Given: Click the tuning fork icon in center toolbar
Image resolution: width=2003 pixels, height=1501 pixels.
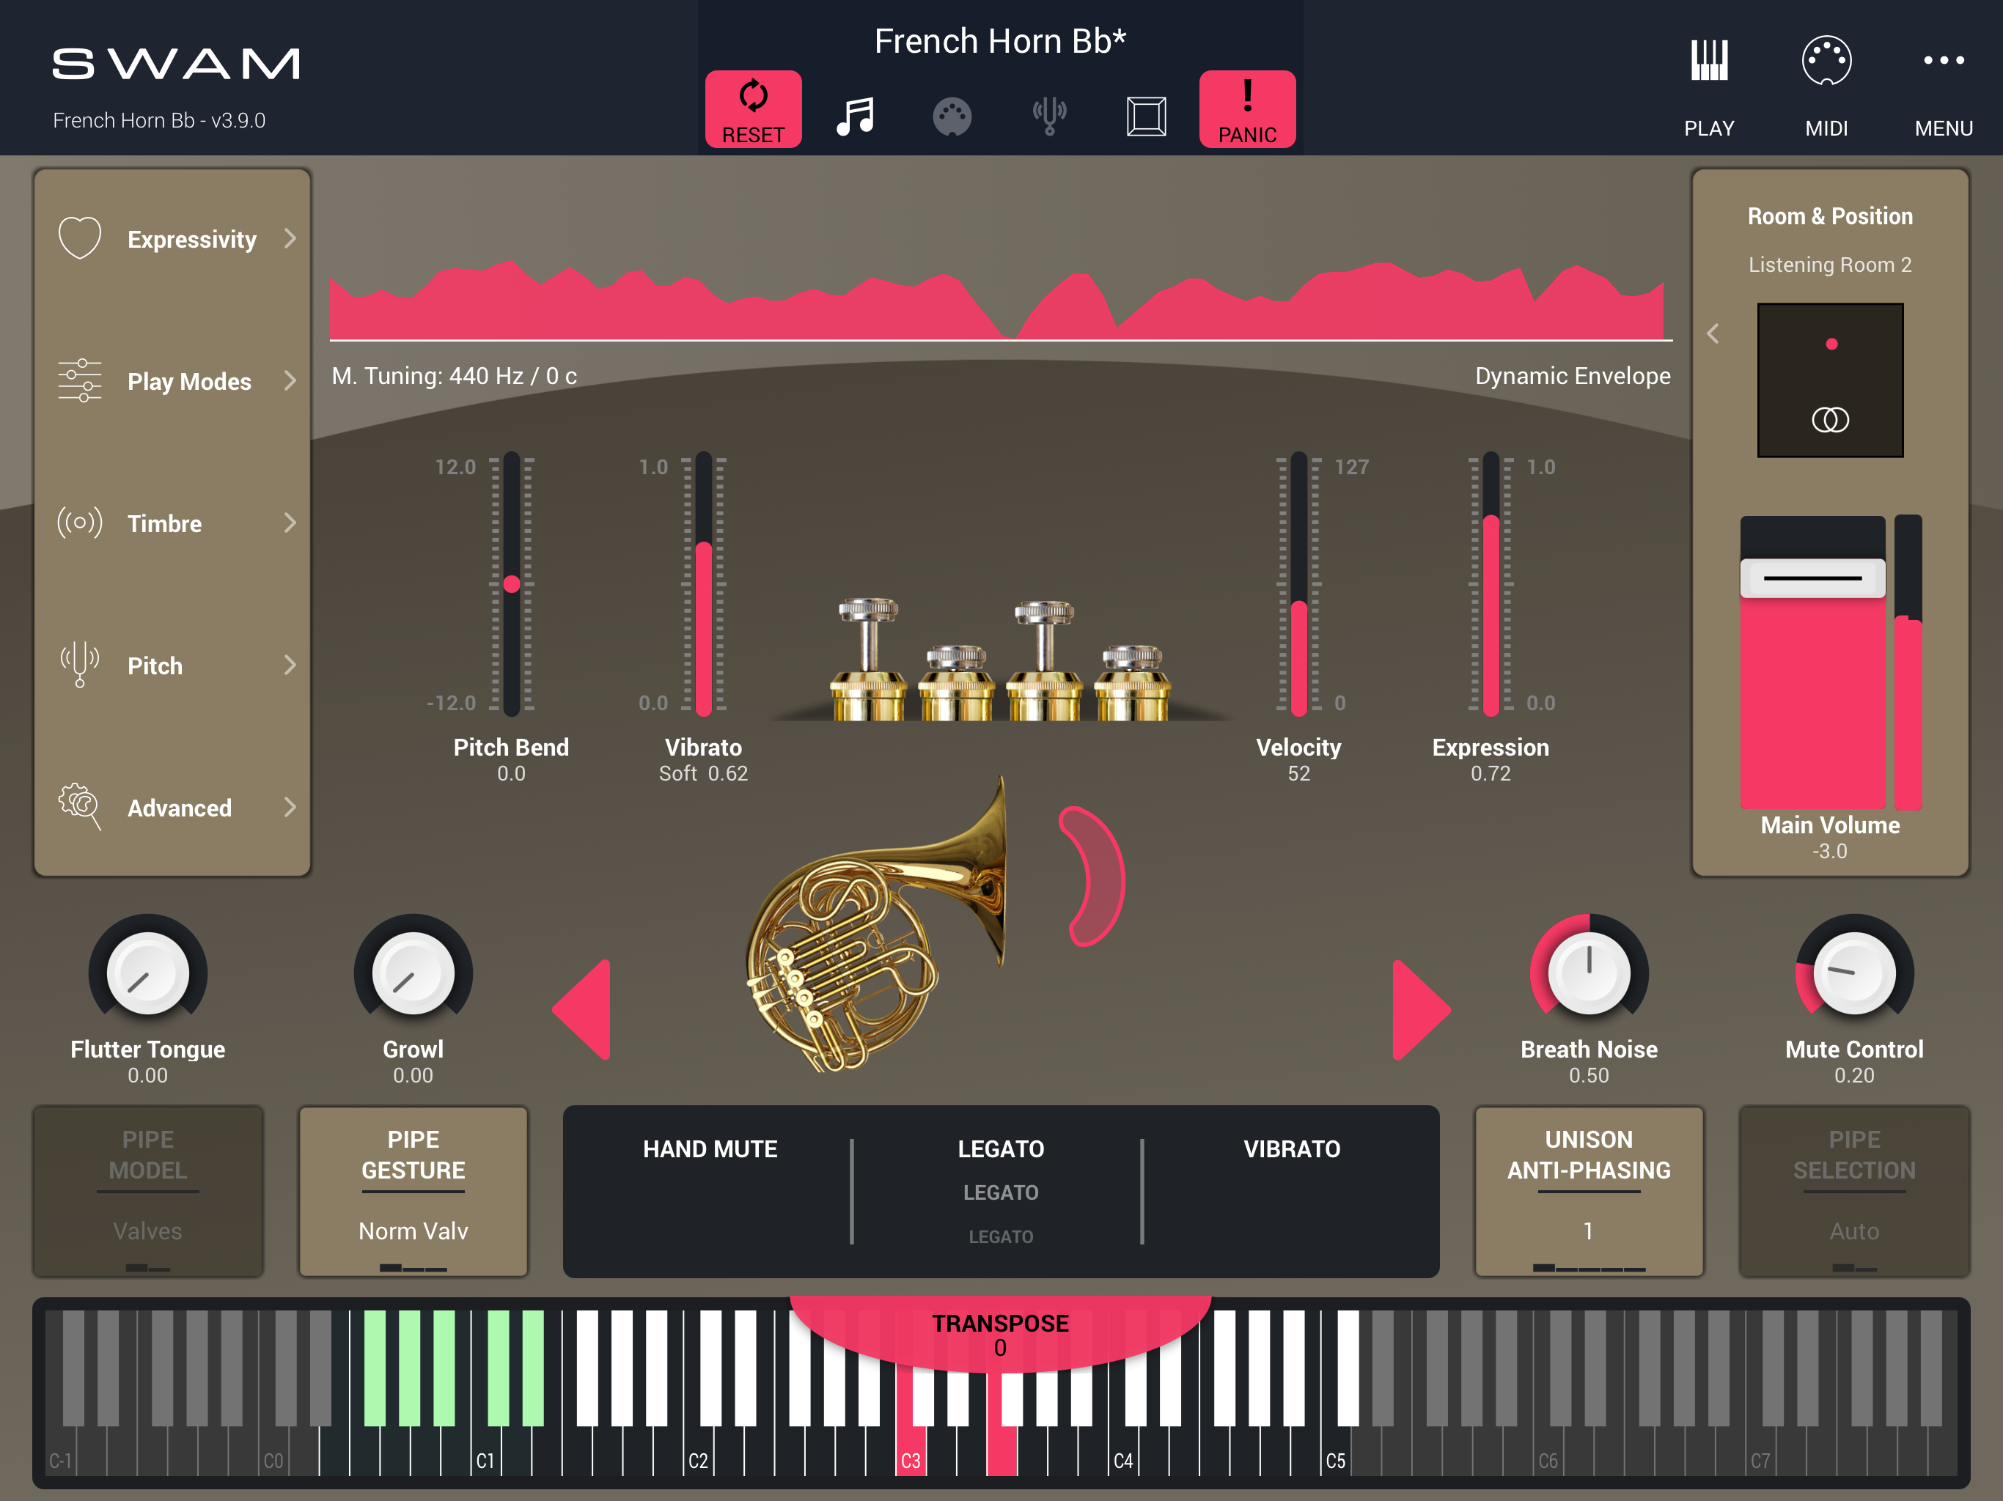Looking at the screenshot, I should [x=1049, y=116].
